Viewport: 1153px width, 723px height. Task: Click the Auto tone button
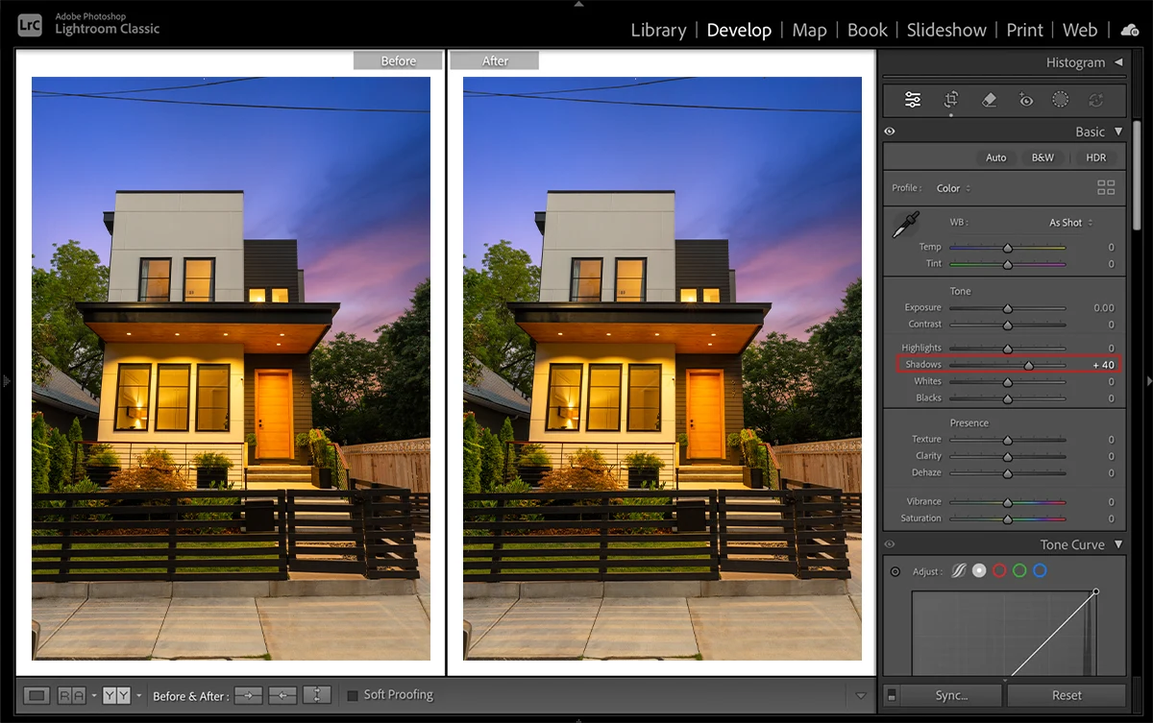coord(995,157)
